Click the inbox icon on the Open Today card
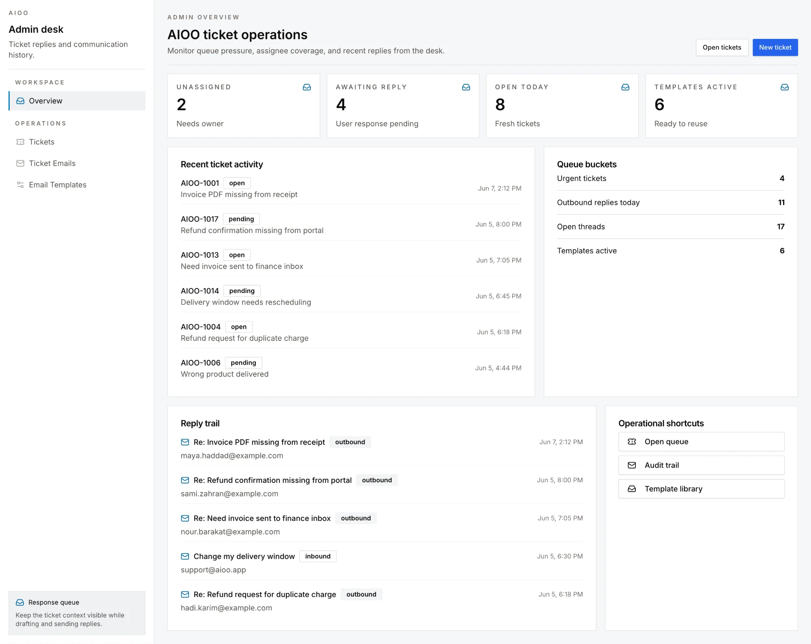This screenshot has width=811, height=644. [626, 87]
